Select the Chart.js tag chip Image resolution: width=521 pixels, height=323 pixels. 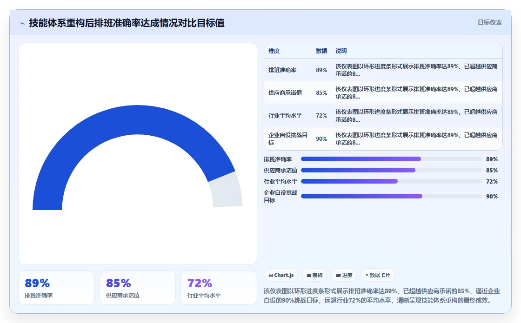click(281, 275)
